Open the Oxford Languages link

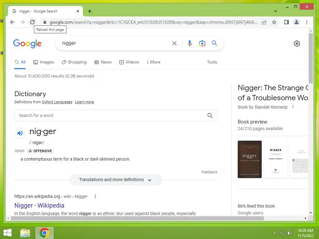tap(57, 102)
